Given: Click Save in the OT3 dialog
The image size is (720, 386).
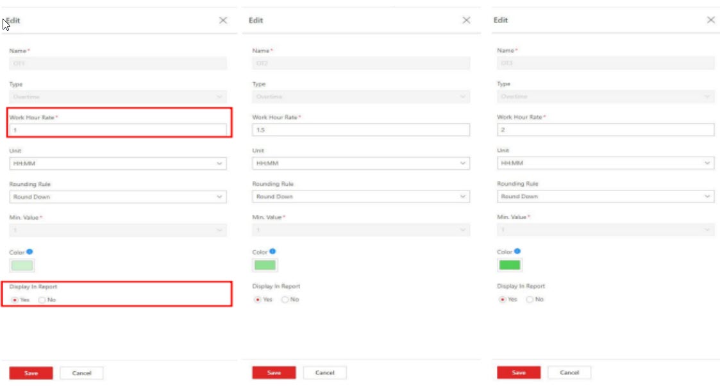Looking at the screenshot, I should [x=519, y=373].
